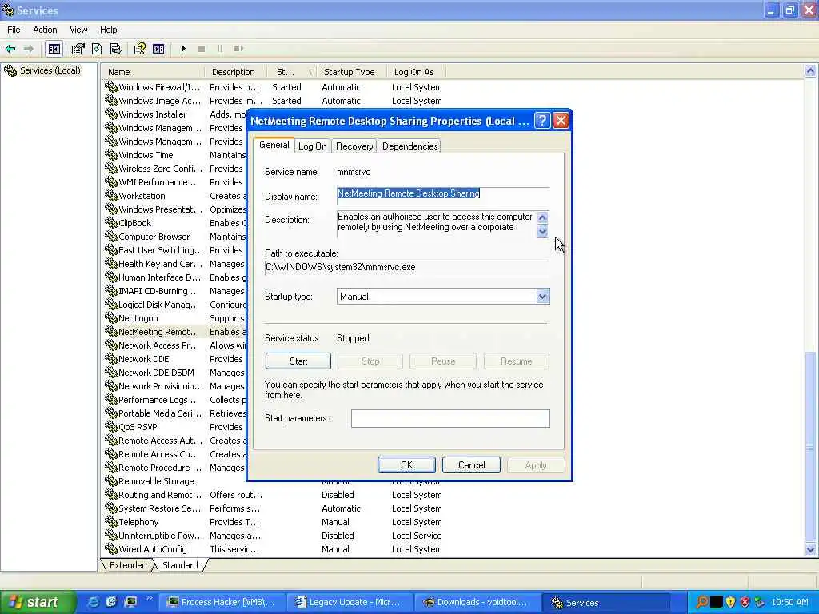
Task: Toggle the Show/Hide Action Pane icon
Action: tap(158, 49)
